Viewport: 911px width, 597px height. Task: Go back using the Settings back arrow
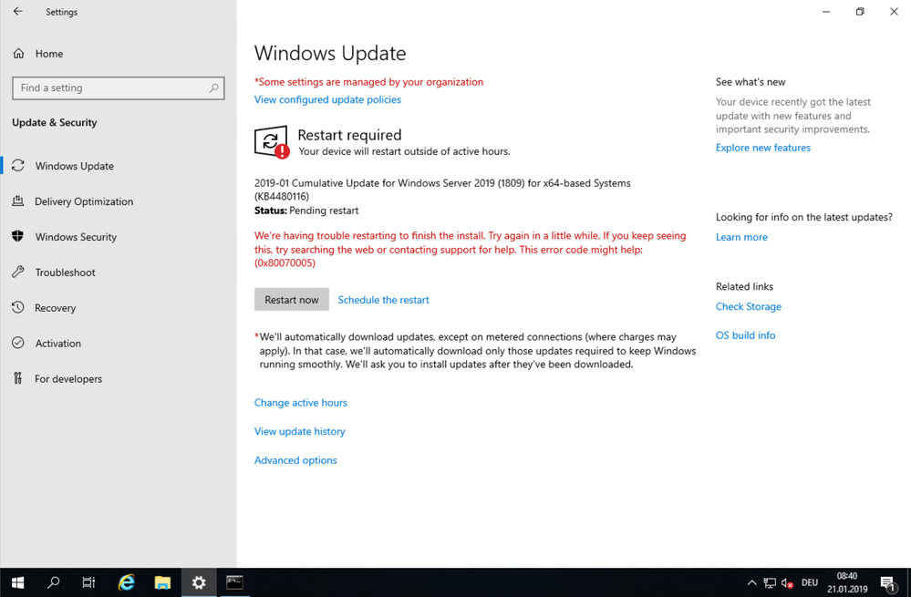click(18, 12)
